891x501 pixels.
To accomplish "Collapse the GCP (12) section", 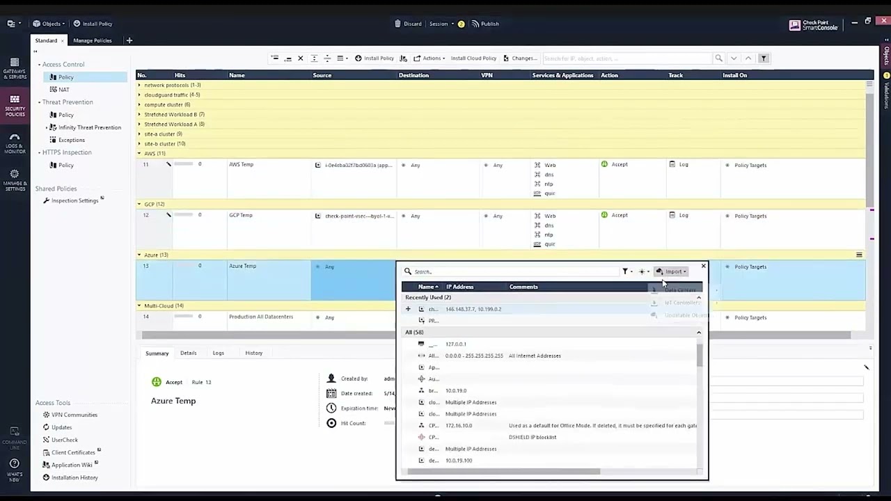I will coord(139,205).
